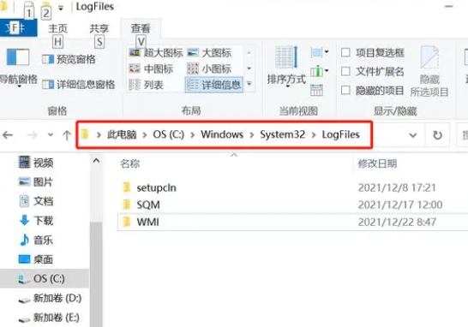Screen dimensions: 468x327
Task: Select the SQM folder
Action: 148,205
